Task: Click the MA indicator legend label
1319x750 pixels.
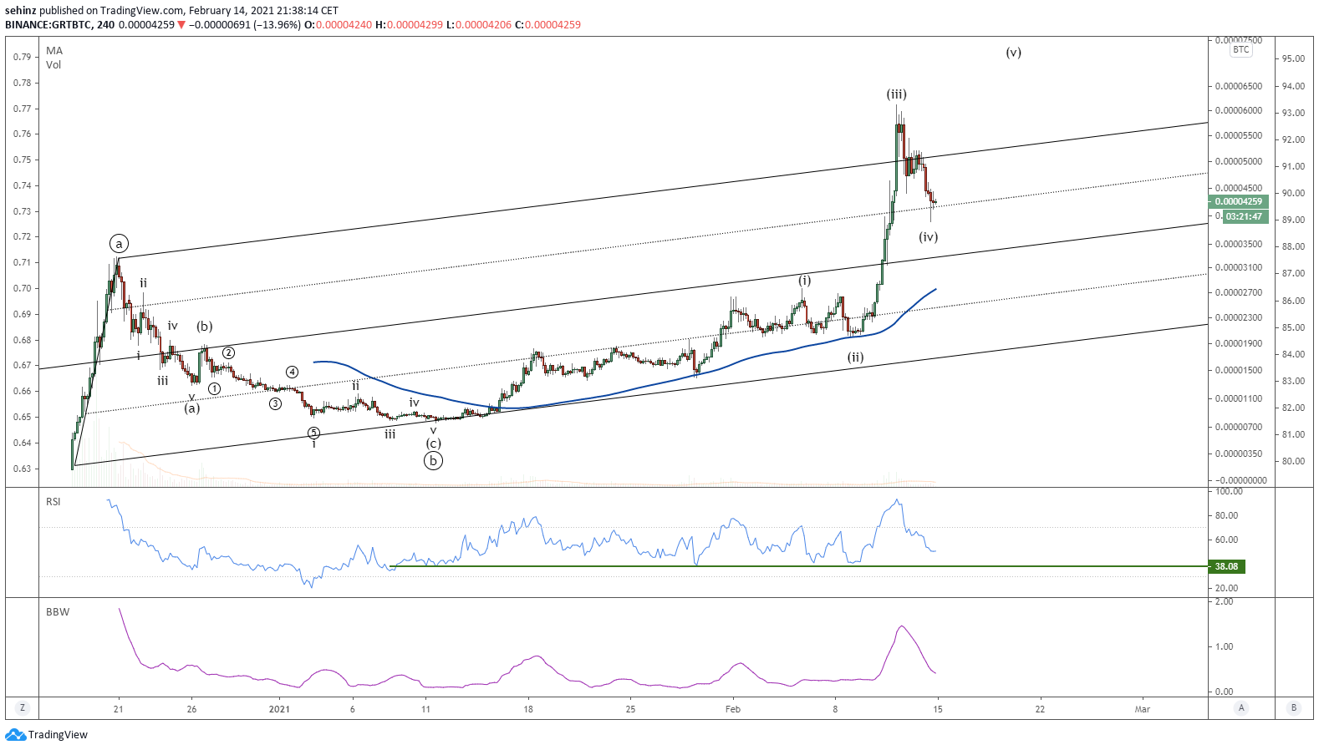Action: tap(54, 51)
